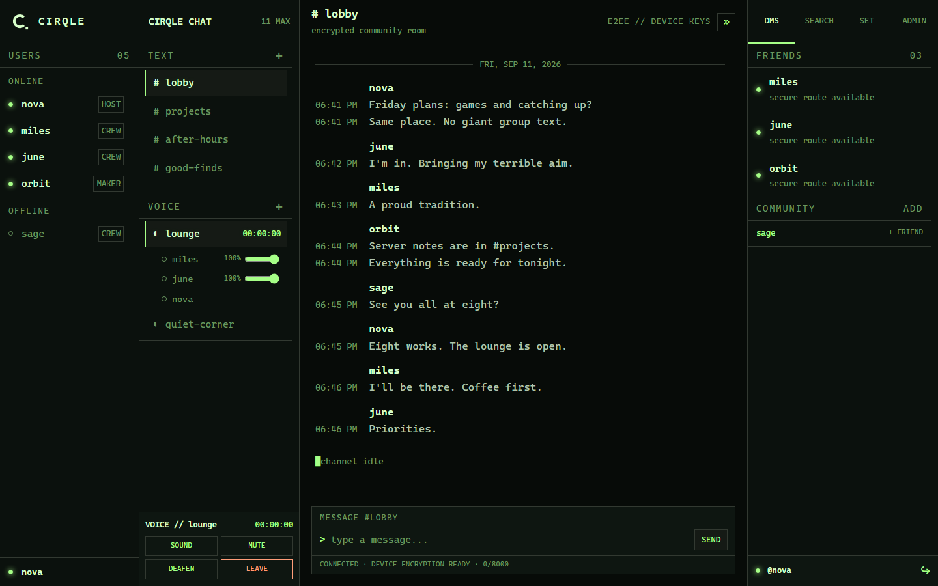
Task: Add a new voice channel with plus
Action: tap(279, 207)
